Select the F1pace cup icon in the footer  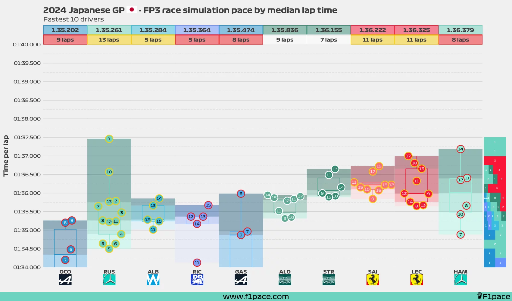(480, 296)
